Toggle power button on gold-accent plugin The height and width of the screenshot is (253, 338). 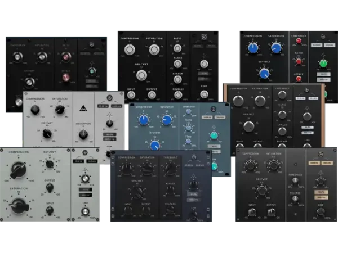(x=321, y=154)
